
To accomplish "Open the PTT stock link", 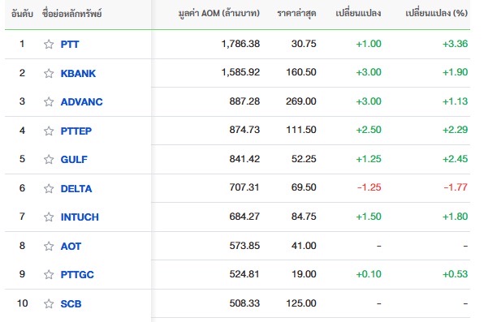I will tap(70, 45).
